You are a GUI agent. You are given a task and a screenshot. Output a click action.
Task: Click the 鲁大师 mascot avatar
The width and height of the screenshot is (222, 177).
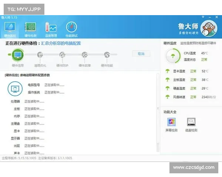tap(209, 28)
